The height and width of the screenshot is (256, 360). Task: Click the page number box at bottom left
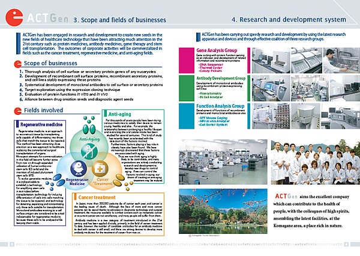pos(12,244)
